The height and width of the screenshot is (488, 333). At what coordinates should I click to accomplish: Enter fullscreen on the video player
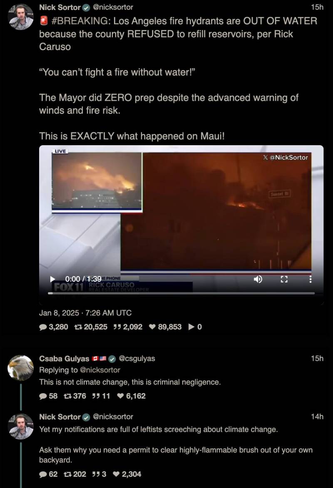[x=284, y=279]
